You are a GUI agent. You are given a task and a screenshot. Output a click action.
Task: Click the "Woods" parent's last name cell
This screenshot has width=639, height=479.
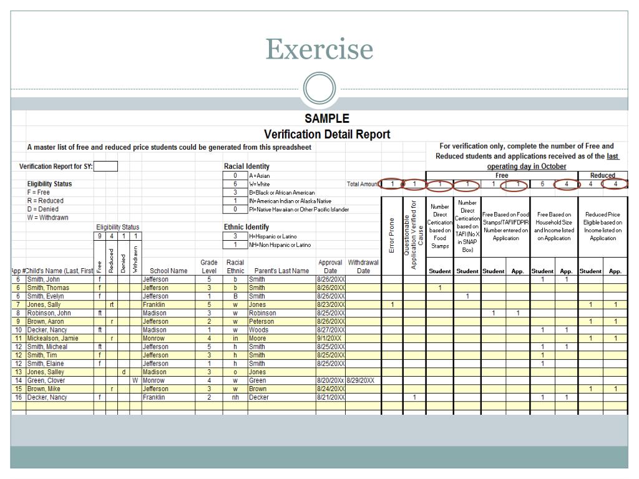pyautogui.click(x=281, y=330)
